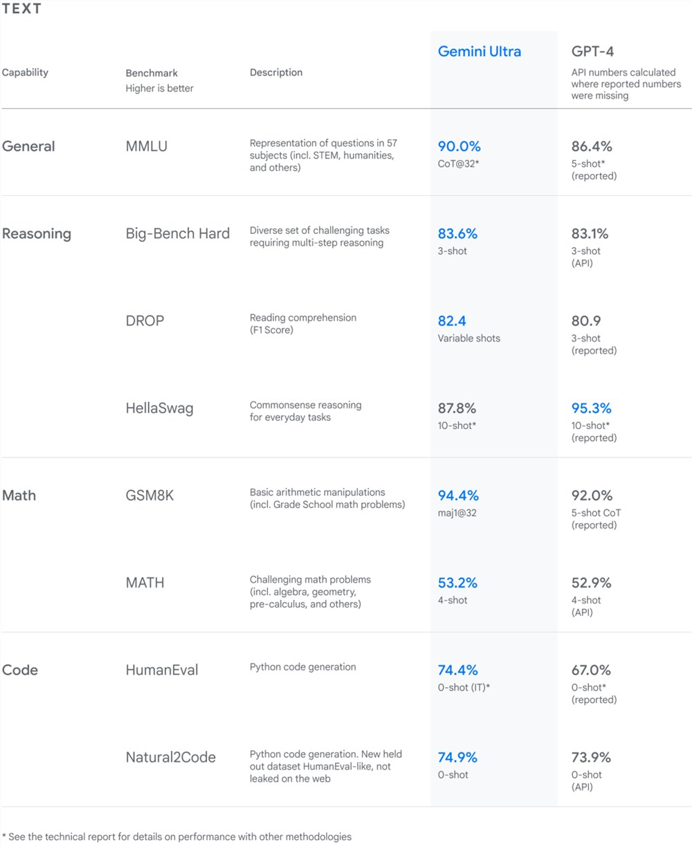
Task: Click the Gemini Ultra column header
Action: (x=479, y=51)
